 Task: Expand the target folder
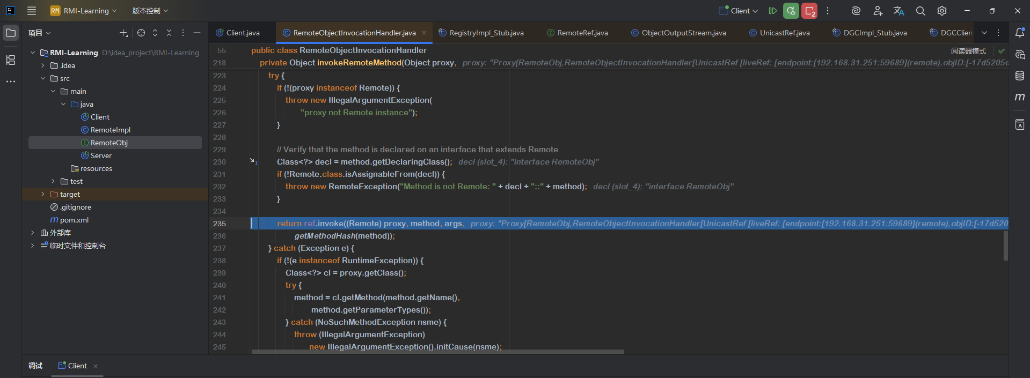43,194
